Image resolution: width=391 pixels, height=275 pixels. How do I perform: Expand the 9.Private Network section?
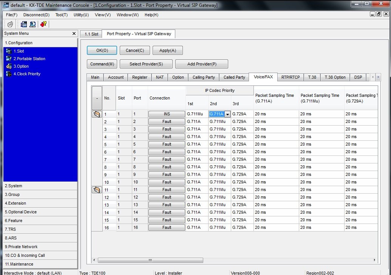coord(40,247)
